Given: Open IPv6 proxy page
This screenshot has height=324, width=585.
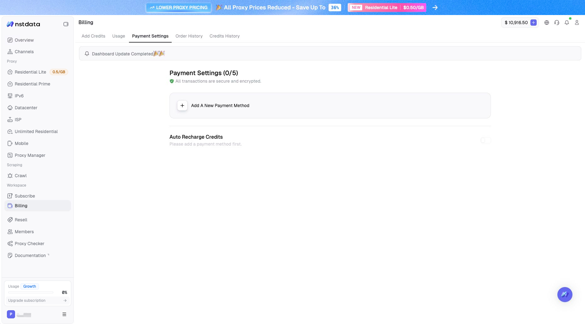Looking at the screenshot, I should (x=38, y=96).
